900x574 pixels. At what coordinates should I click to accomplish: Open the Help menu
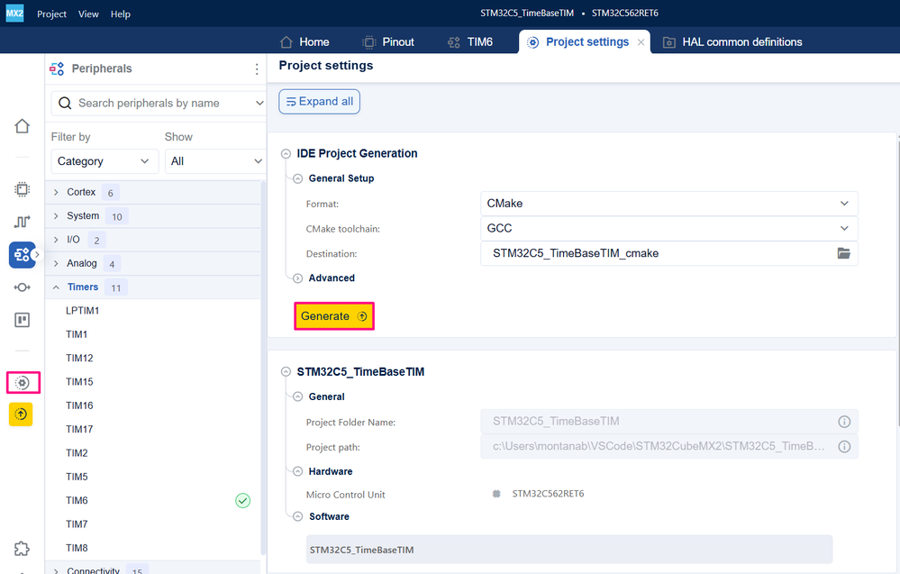click(121, 14)
